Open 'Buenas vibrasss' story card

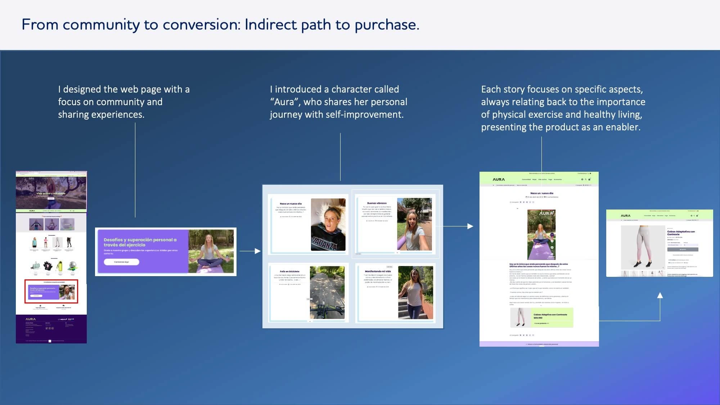pyautogui.click(x=377, y=203)
